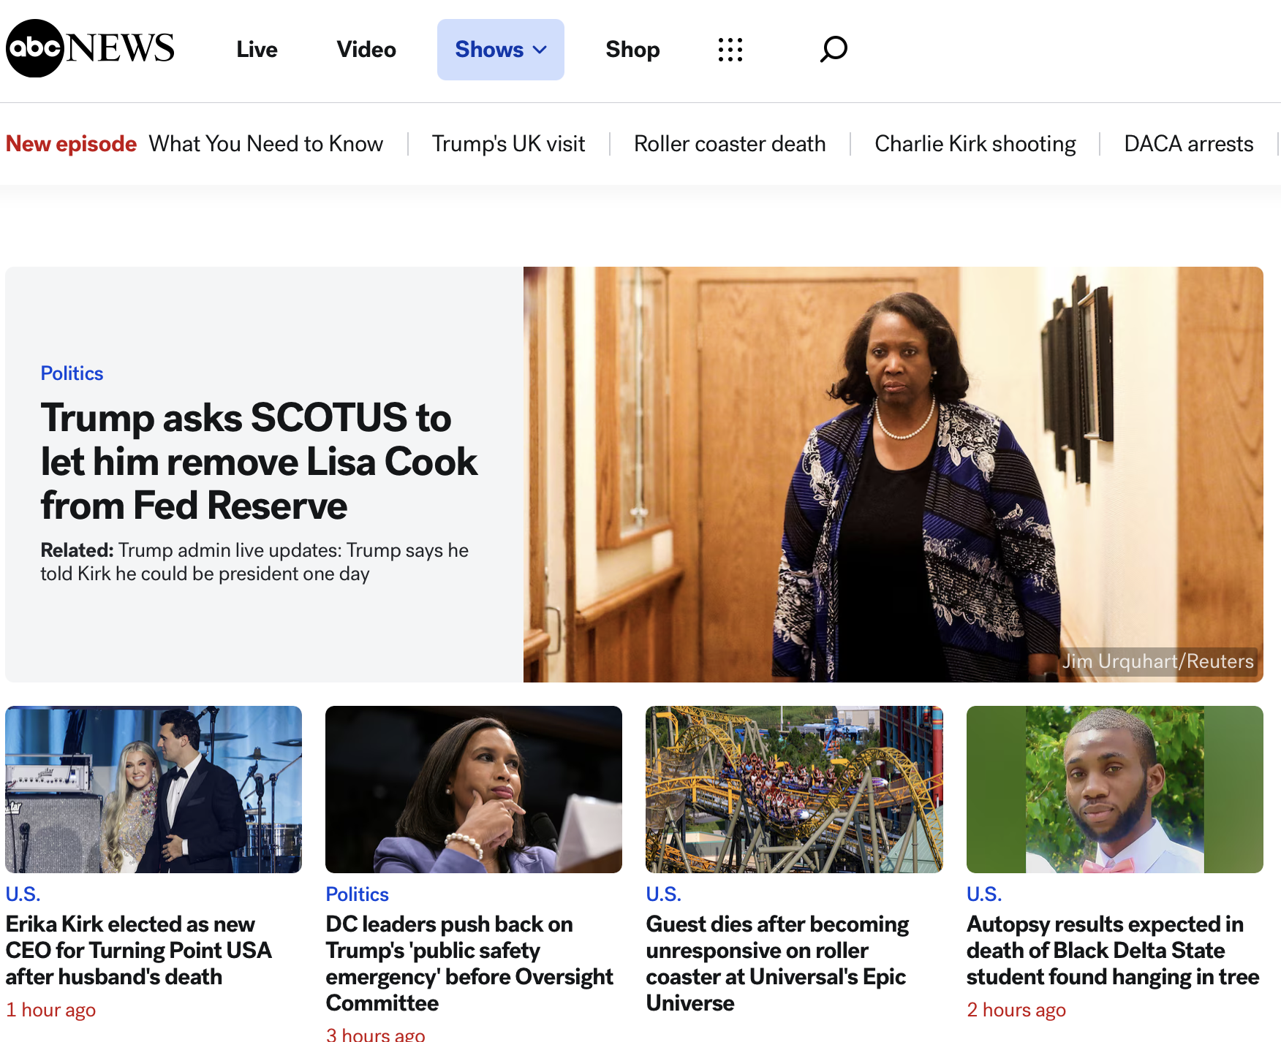
Task: Open the search magnifier icon
Action: click(834, 49)
